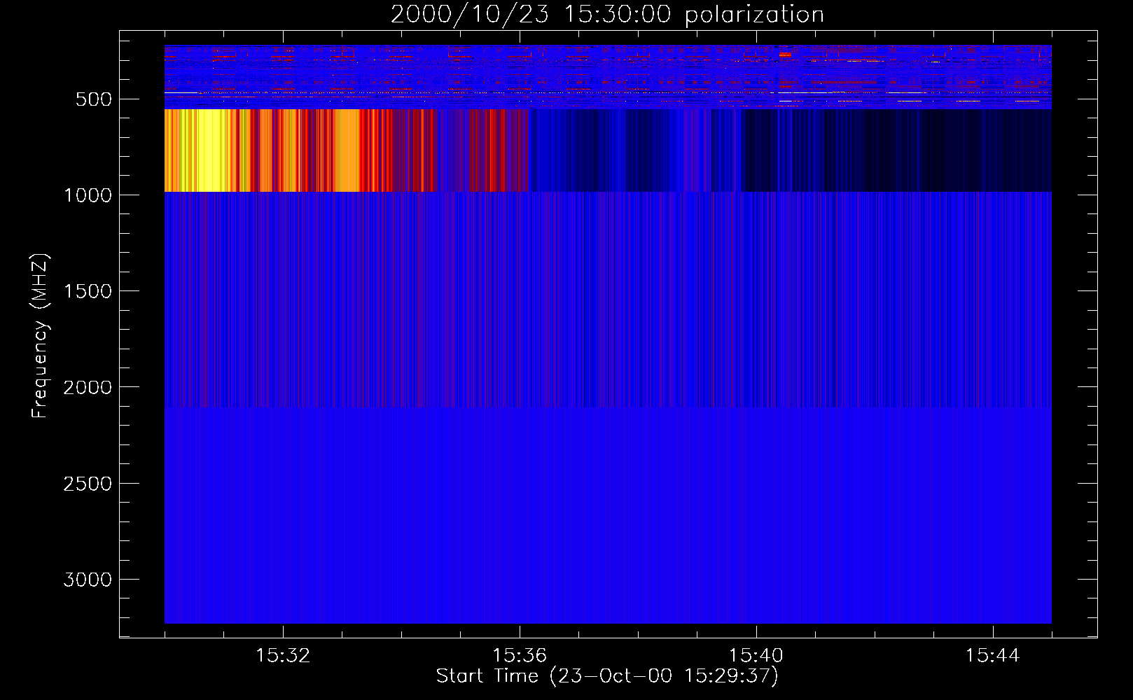This screenshot has height=700, width=1133.
Task: Click the 2500 frequency tick label
Action: (x=88, y=484)
